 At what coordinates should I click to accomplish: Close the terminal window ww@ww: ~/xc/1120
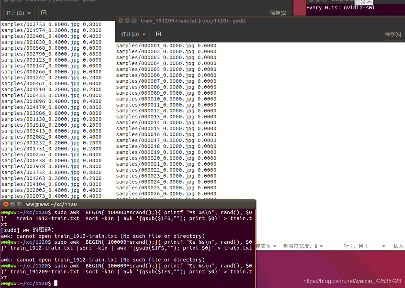point(6,204)
